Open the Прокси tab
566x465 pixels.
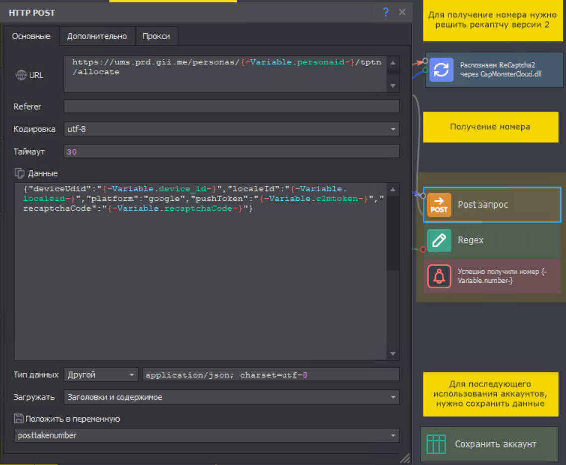(x=156, y=36)
